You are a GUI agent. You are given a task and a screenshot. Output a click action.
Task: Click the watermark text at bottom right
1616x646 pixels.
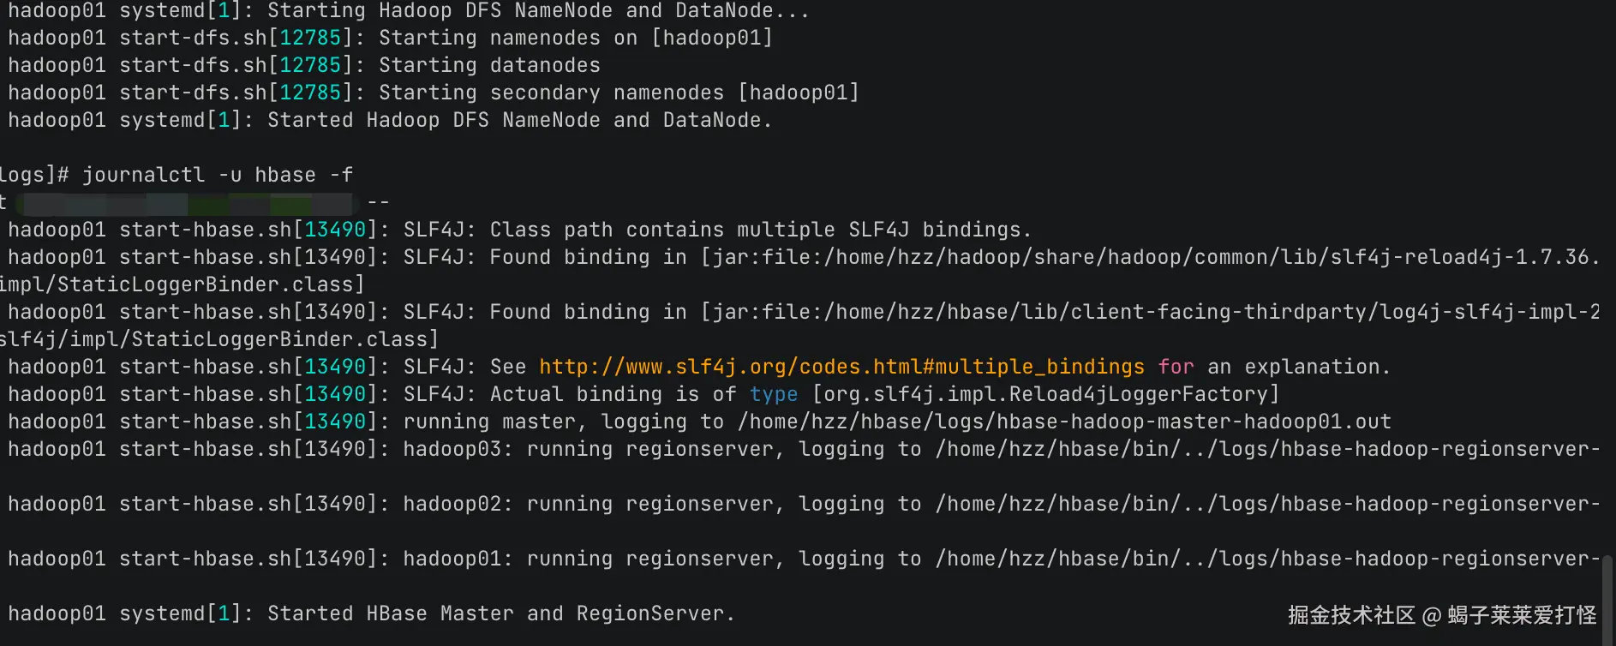tap(1441, 615)
